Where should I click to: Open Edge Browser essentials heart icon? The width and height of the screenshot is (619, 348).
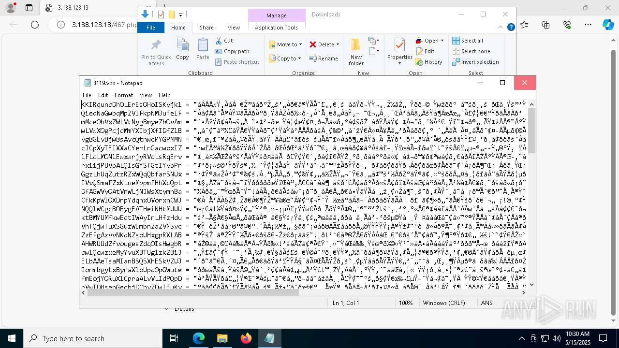point(567,25)
